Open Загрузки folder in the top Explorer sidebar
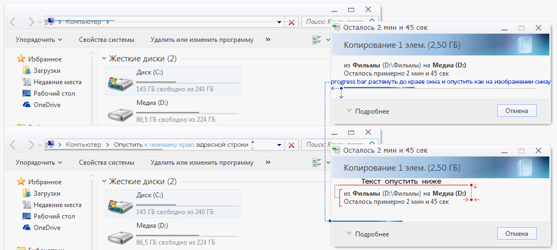557x250 pixels. 47,71
